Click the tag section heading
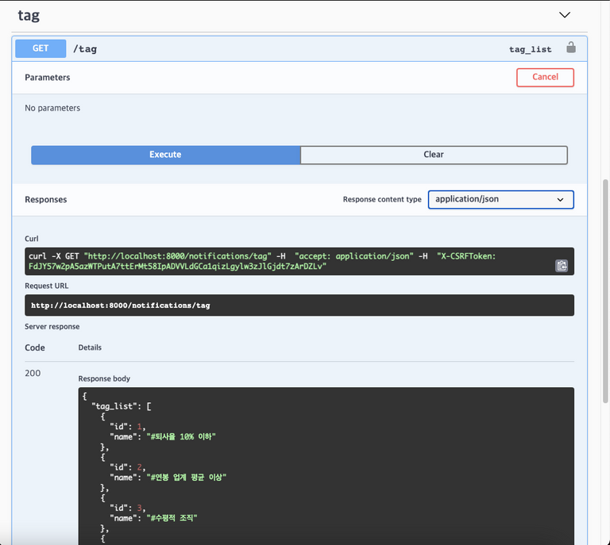The height and width of the screenshot is (545, 610). [29, 15]
